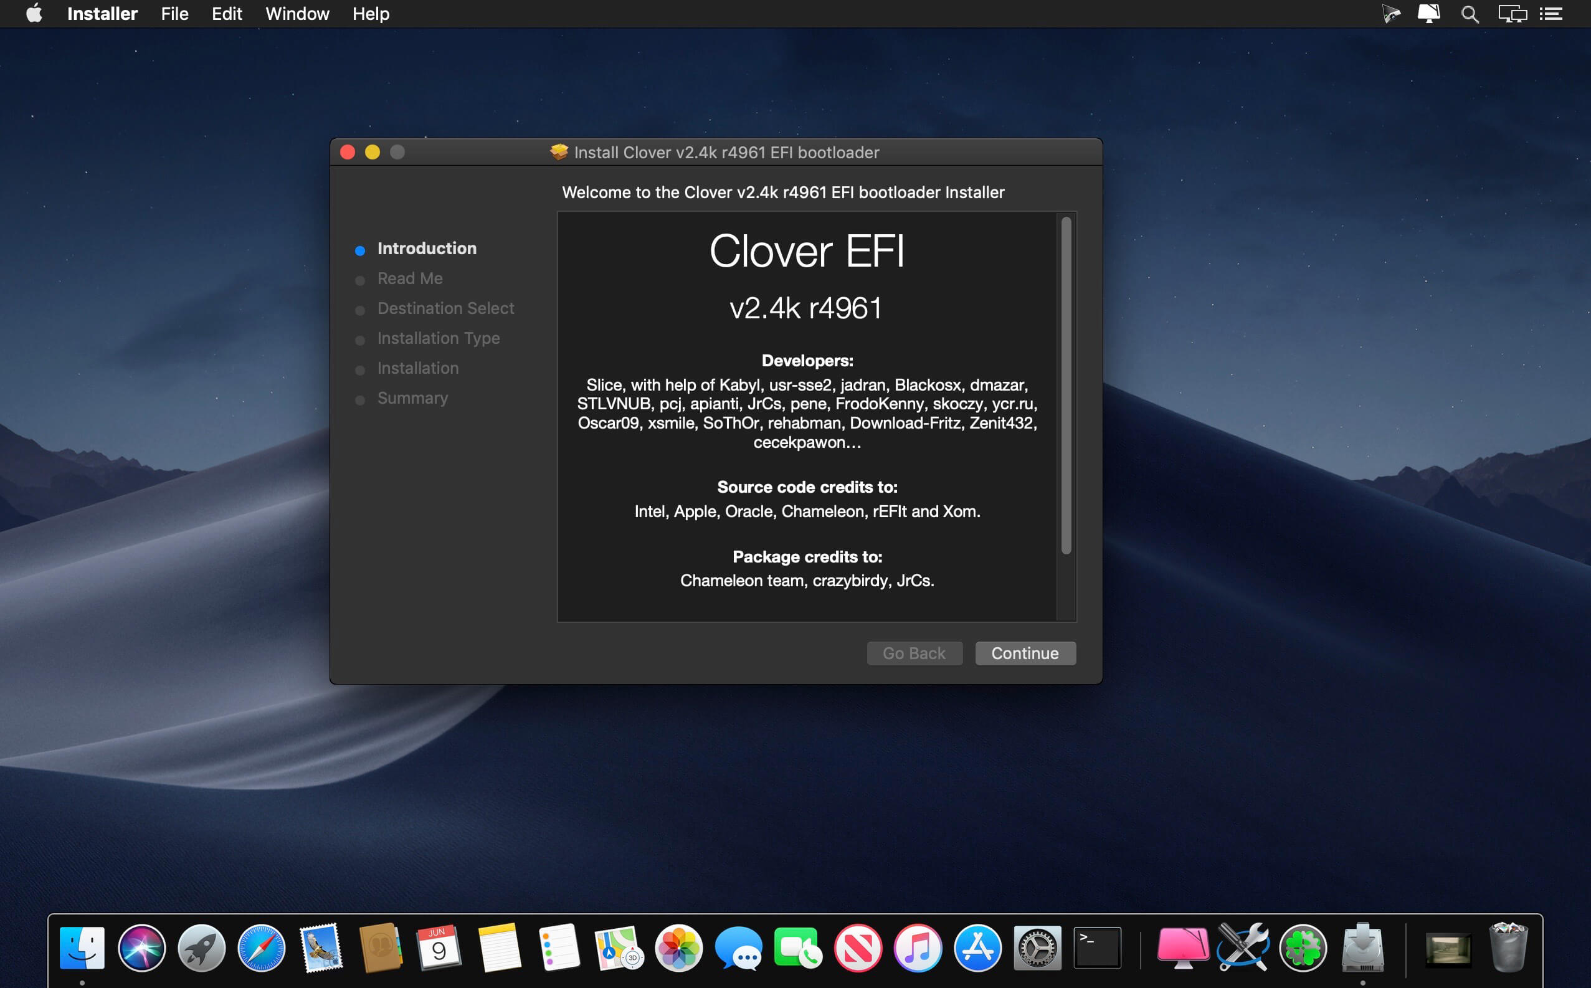Open Finder from the dock
1591x988 pixels.
[82, 945]
